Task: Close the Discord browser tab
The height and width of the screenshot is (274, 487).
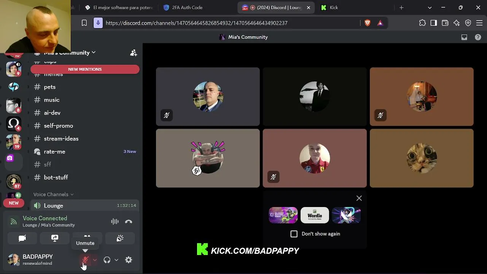Action: [x=309, y=8]
